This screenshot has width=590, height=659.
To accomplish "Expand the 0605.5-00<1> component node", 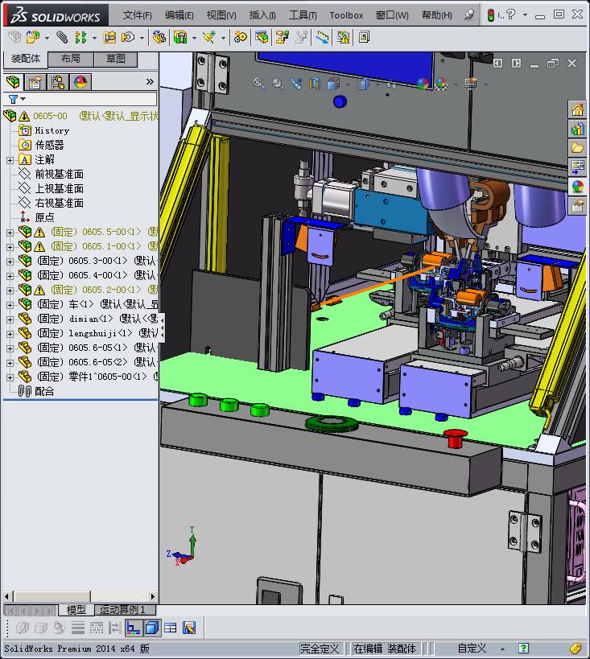I will point(10,233).
